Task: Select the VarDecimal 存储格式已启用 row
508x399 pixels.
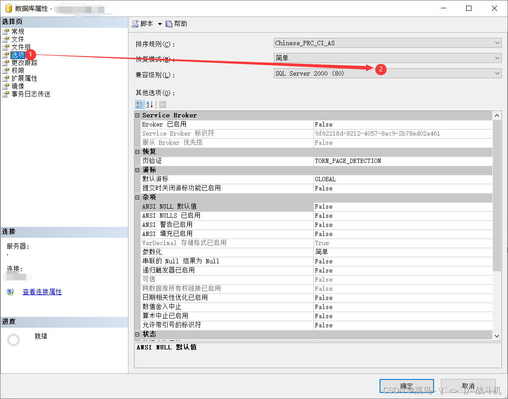Action: (316, 243)
